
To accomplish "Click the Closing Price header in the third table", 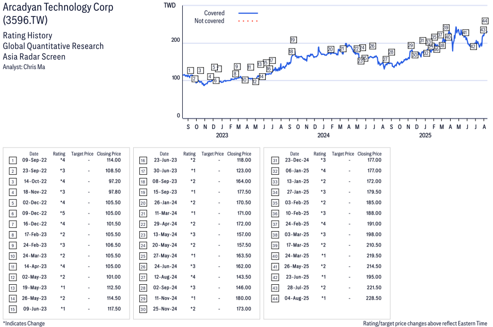I will [x=370, y=154].
